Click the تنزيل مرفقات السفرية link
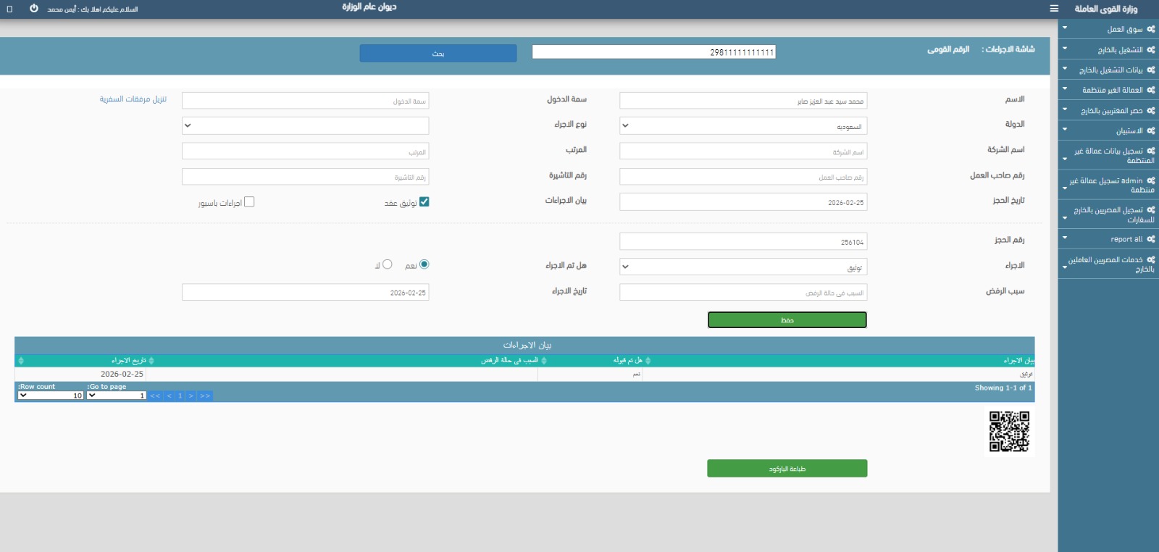This screenshot has width=1159, height=552. point(133,99)
